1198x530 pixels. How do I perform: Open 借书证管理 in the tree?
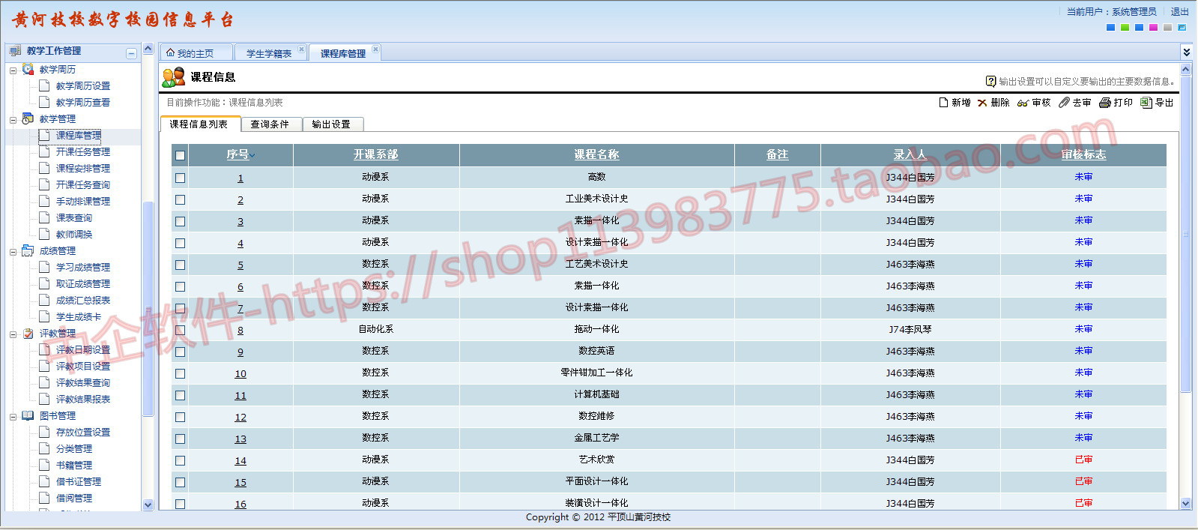click(x=79, y=482)
